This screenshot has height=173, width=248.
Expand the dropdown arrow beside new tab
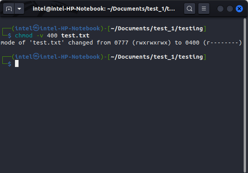coord(19,9)
